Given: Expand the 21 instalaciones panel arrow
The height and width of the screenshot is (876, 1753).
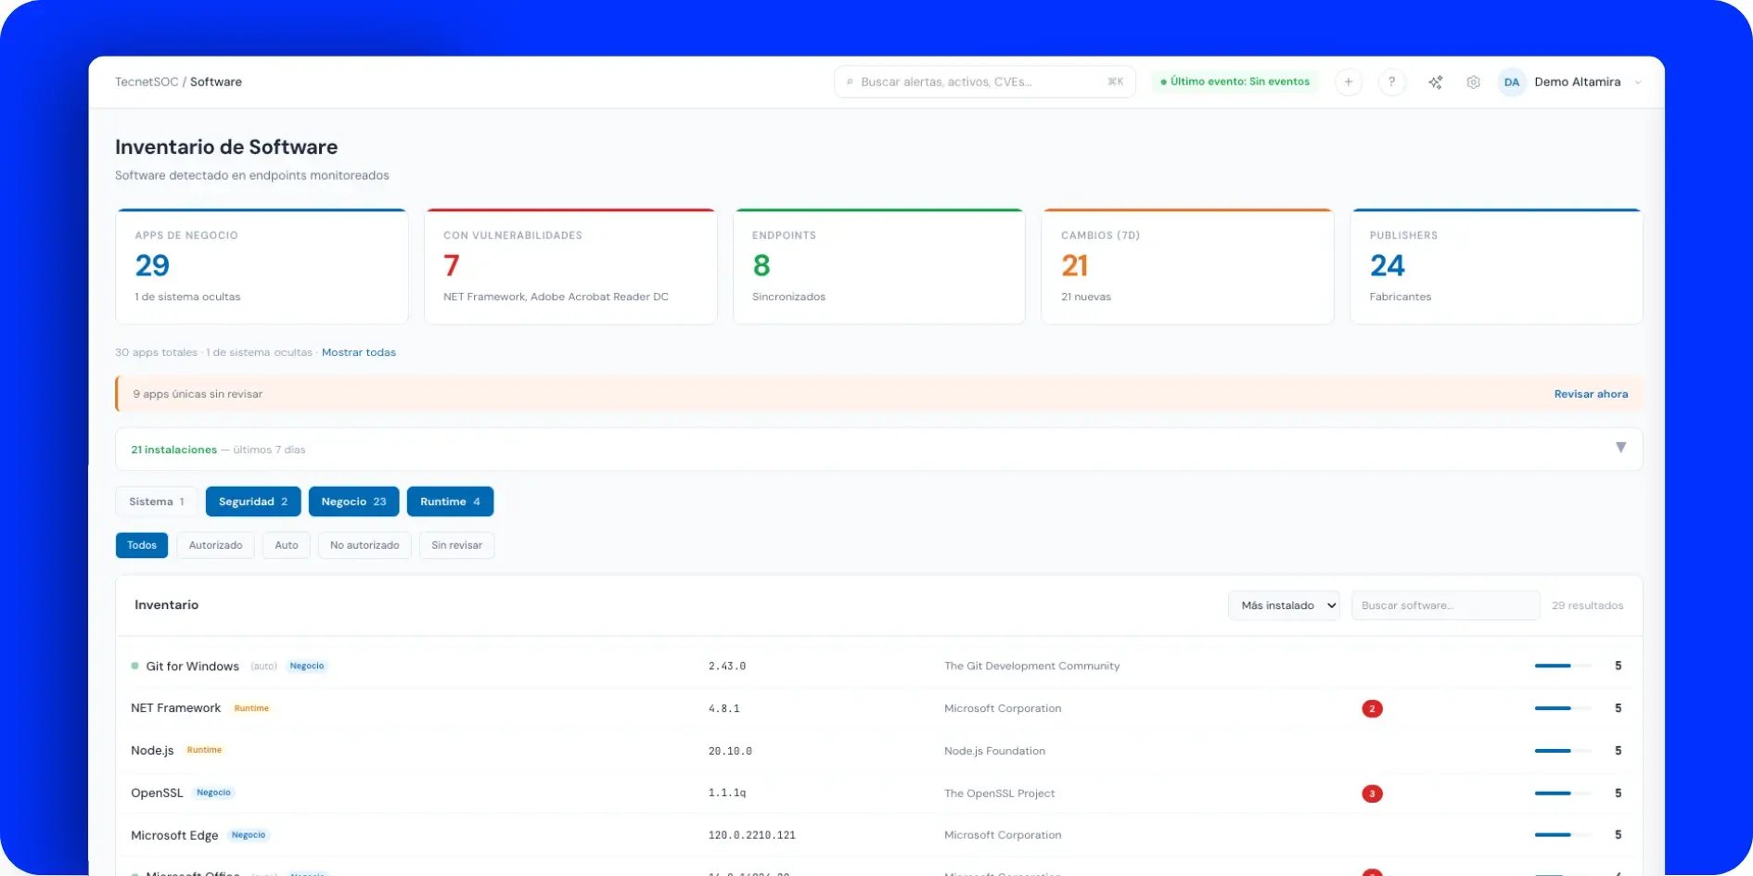Looking at the screenshot, I should [x=1620, y=448].
